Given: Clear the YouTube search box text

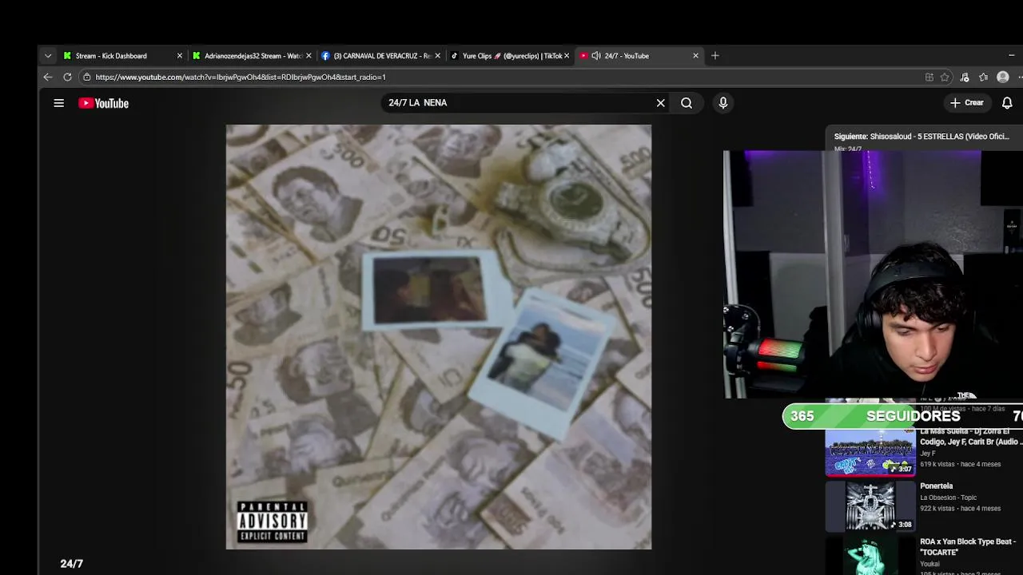Looking at the screenshot, I should pos(660,103).
